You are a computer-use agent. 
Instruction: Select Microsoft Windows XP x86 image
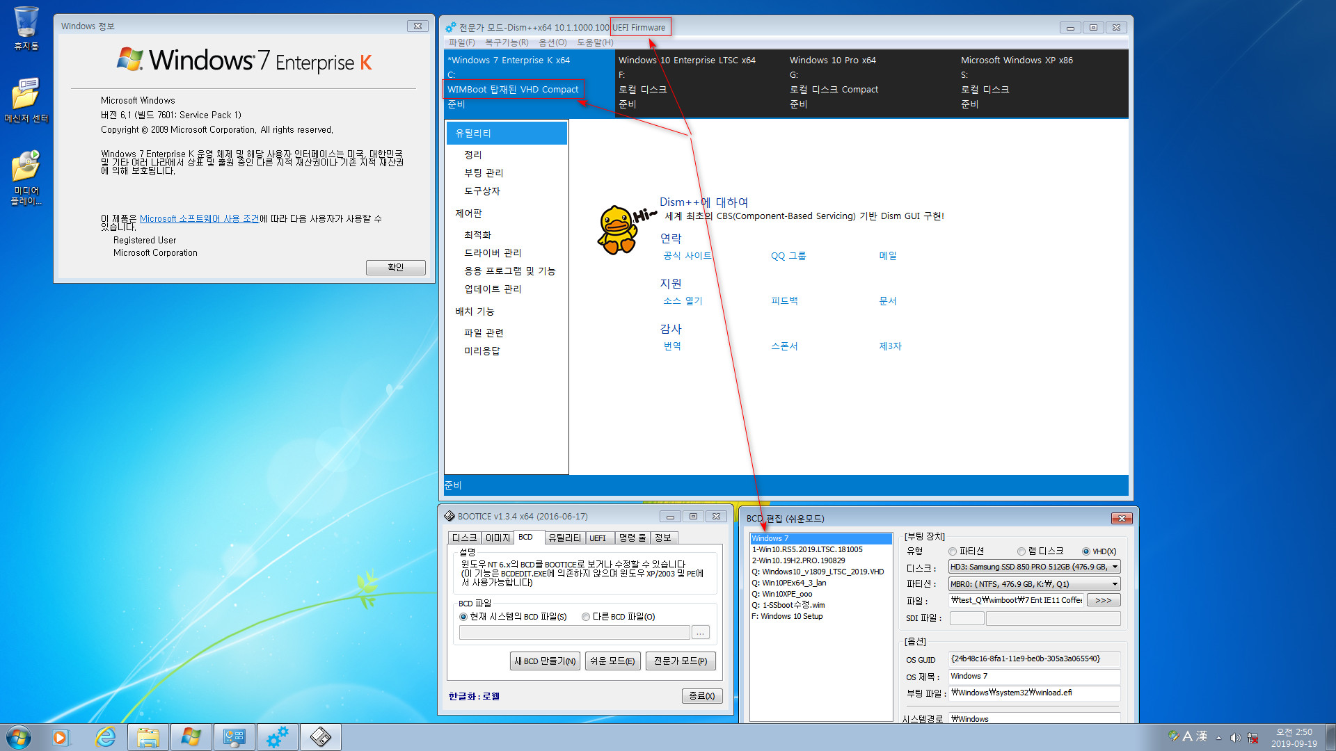pyautogui.click(x=1042, y=82)
